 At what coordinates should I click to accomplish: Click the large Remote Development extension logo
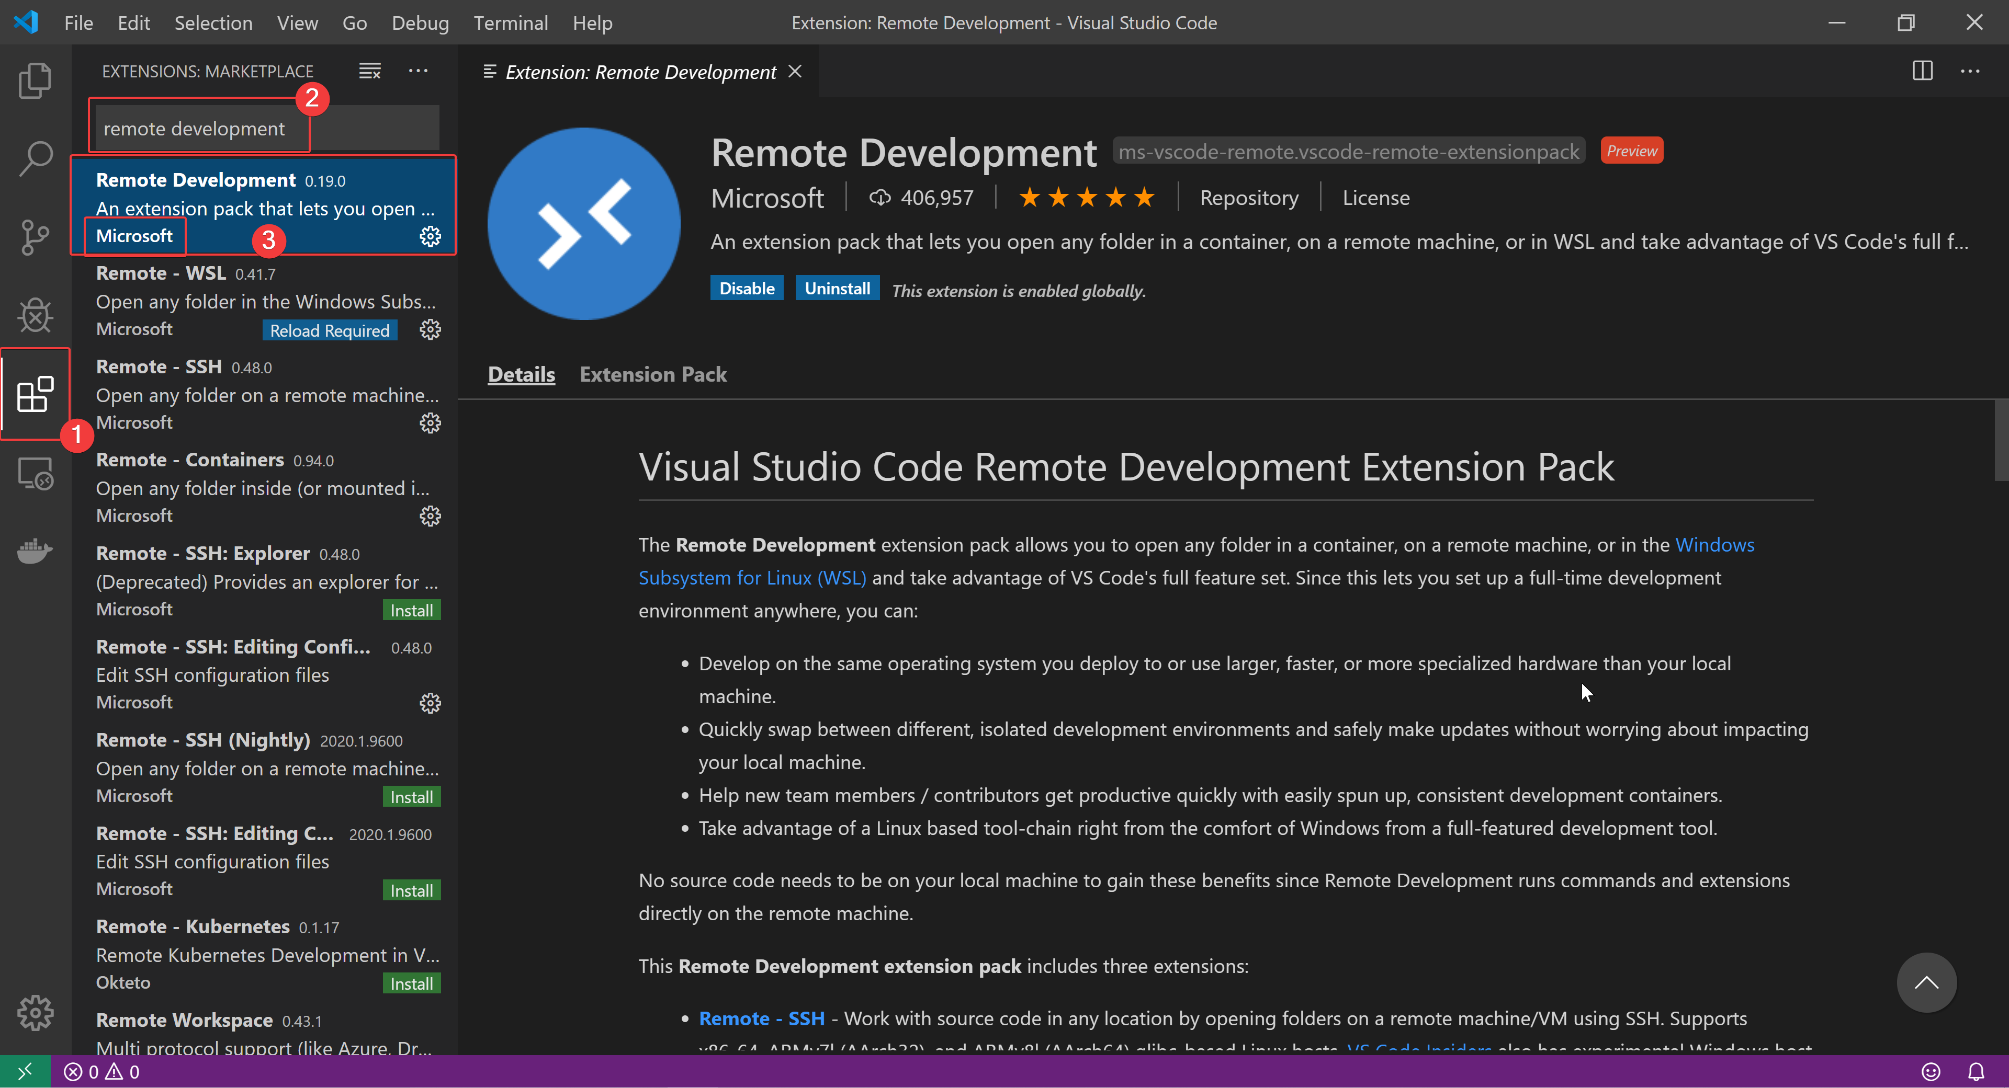coord(583,224)
